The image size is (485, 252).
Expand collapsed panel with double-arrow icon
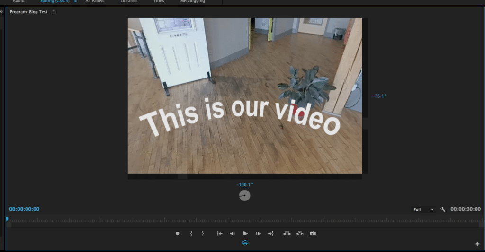click(1, 12)
